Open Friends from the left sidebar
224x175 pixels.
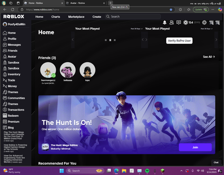(10, 51)
